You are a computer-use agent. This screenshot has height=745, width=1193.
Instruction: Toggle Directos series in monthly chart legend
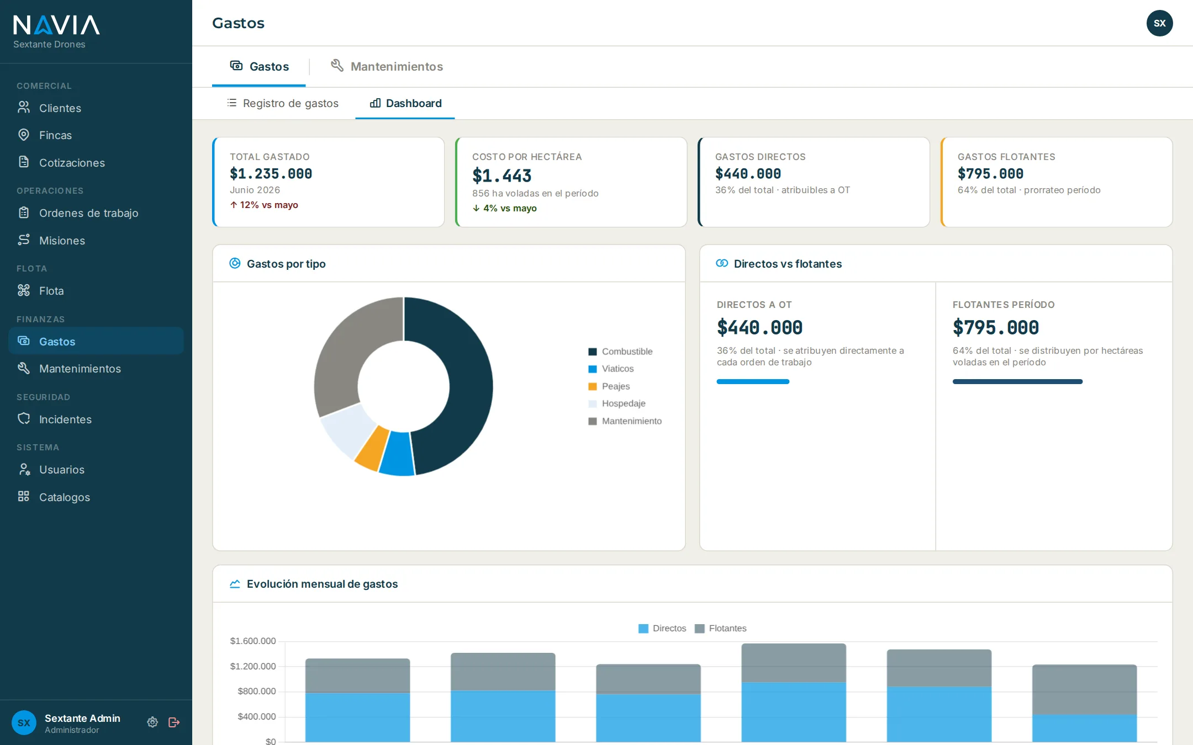(662, 628)
